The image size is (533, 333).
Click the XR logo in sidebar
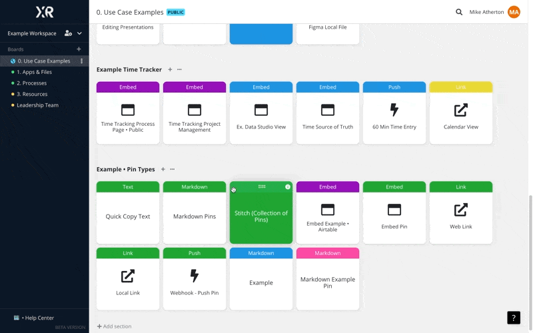(45, 12)
